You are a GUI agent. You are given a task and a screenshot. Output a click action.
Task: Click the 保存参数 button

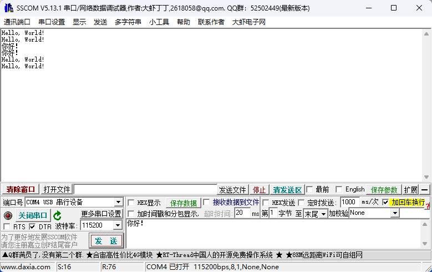point(384,190)
